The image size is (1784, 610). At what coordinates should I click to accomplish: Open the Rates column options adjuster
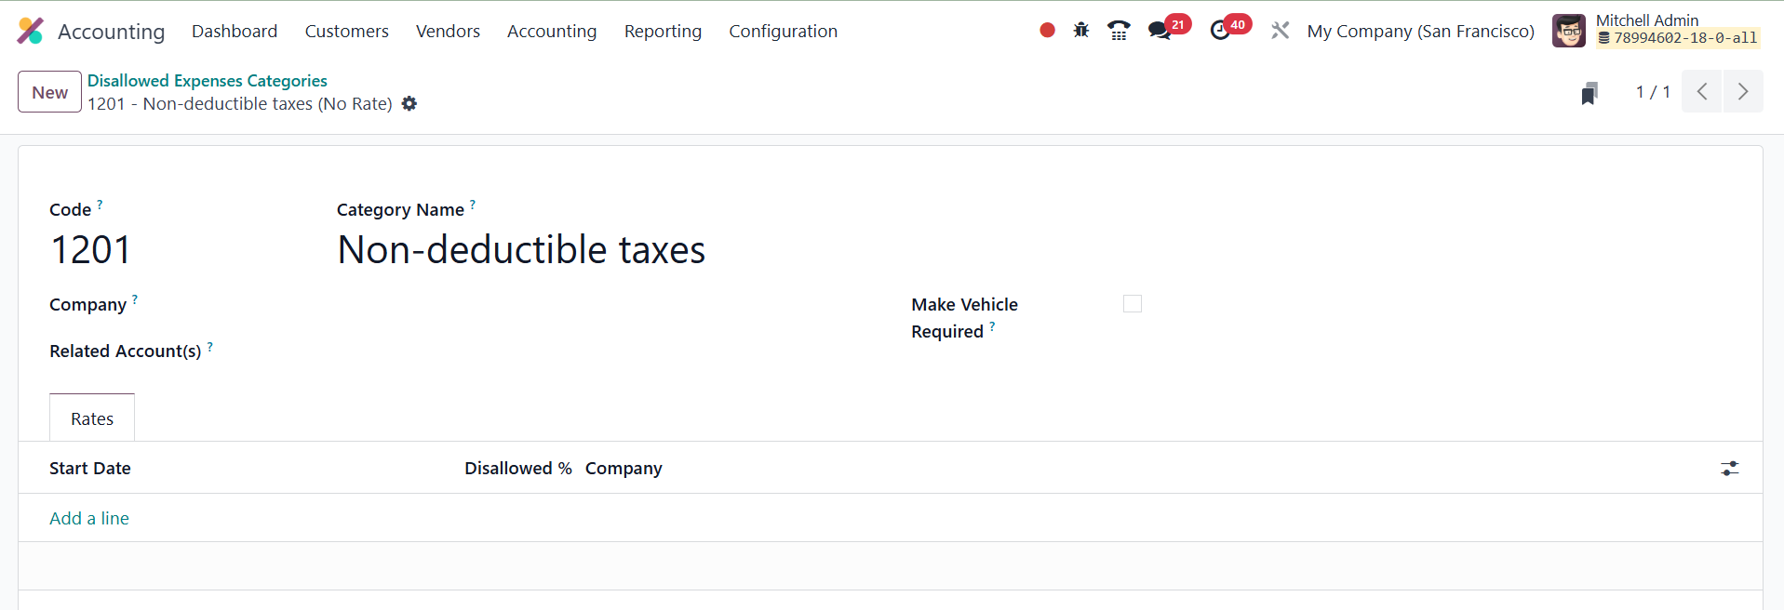pos(1729,469)
